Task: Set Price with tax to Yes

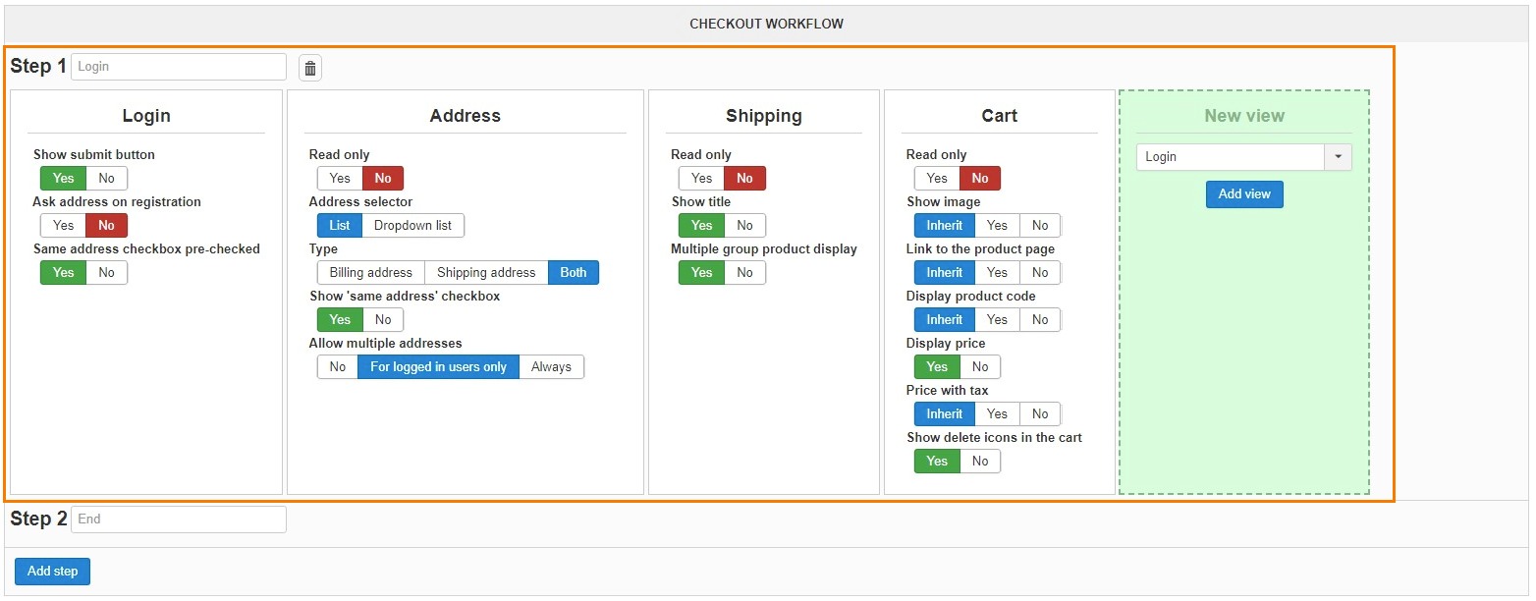Action: tap(997, 414)
